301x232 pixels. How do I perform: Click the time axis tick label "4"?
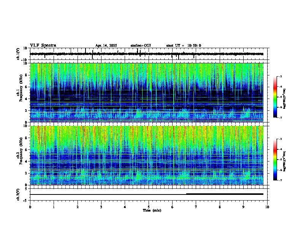(125, 207)
